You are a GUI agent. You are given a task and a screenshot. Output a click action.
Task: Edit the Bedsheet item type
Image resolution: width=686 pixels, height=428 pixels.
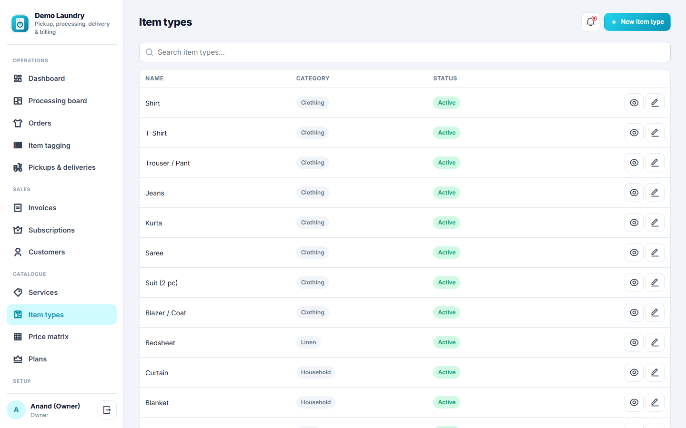coord(655,342)
